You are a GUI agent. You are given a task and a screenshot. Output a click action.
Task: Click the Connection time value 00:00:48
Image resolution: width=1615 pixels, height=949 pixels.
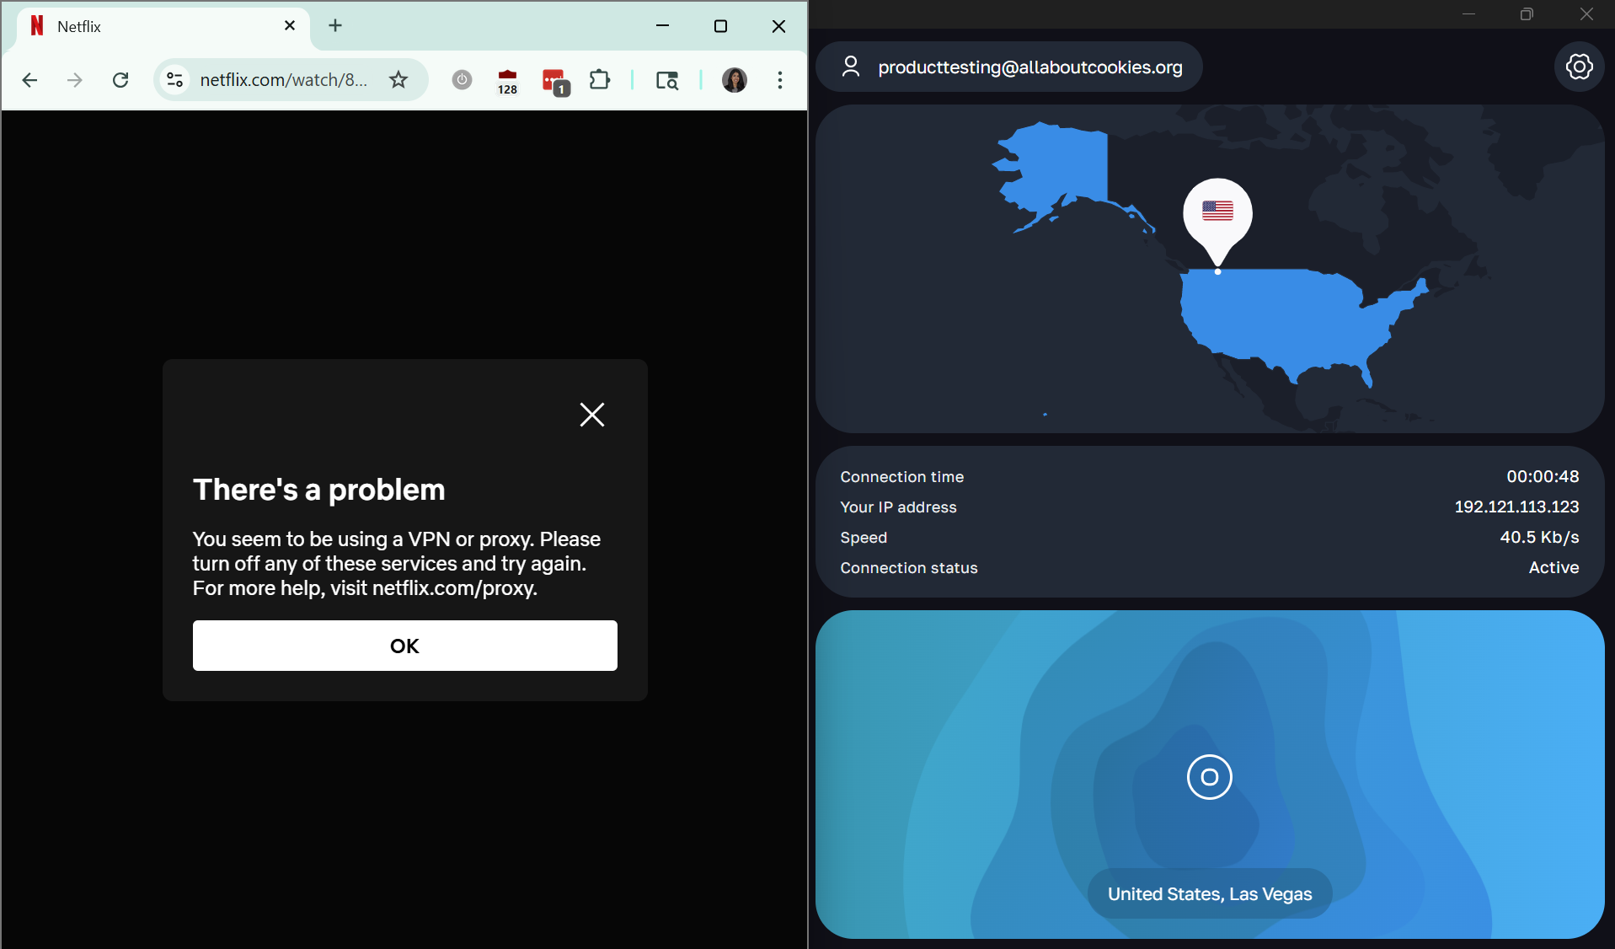1543,476
